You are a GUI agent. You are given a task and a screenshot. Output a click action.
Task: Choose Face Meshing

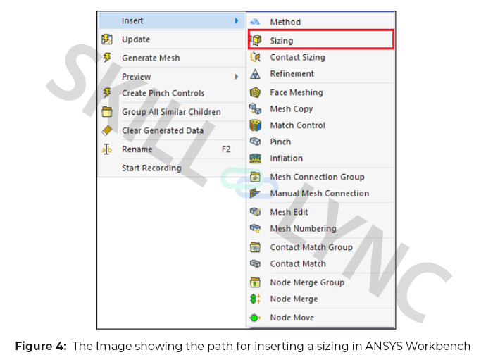[x=320, y=92]
